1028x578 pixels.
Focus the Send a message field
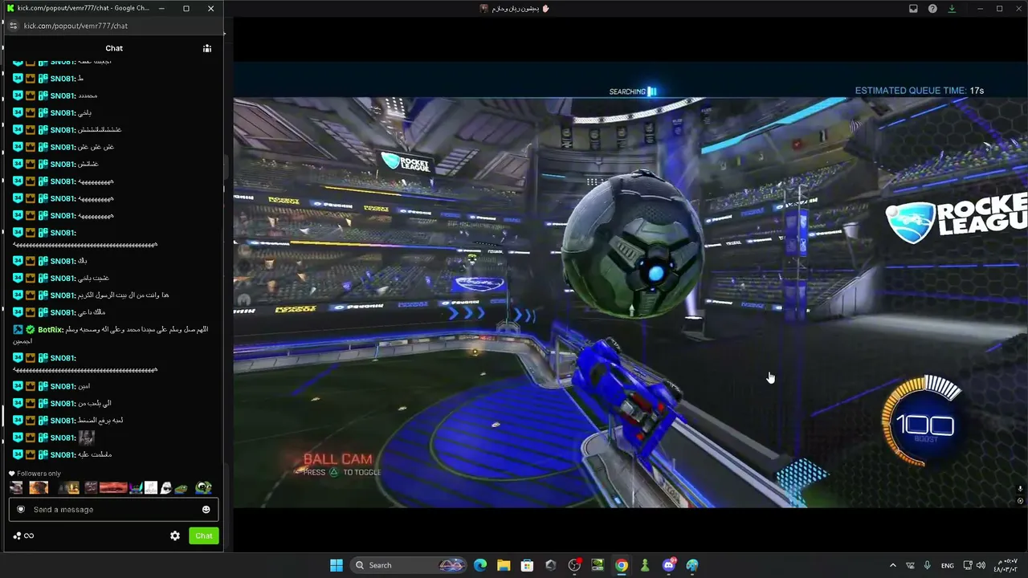point(113,510)
